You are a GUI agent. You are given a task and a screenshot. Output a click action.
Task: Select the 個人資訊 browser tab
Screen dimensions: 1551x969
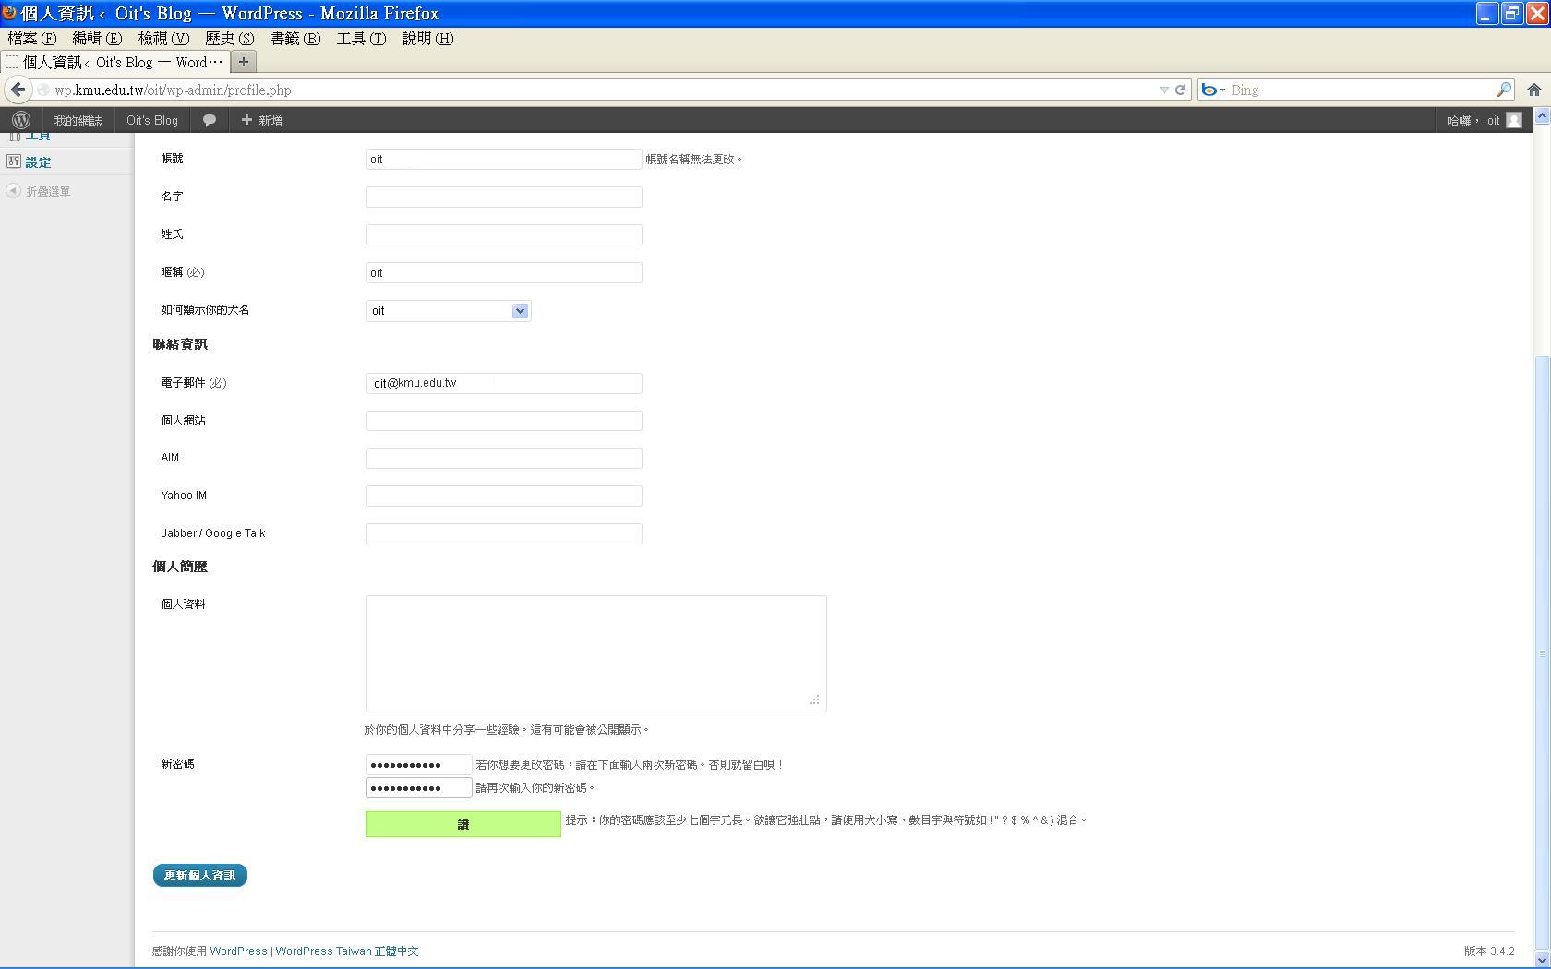click(x=114, y=62)
